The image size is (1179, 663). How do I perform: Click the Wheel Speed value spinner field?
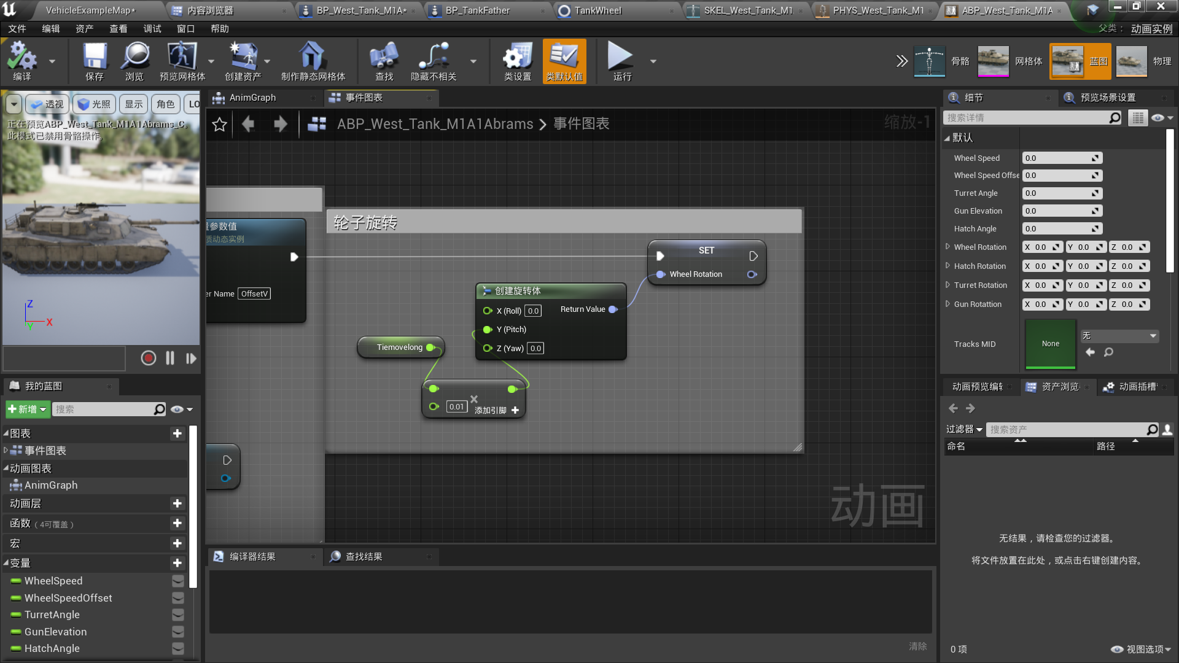click(1057, 158)
